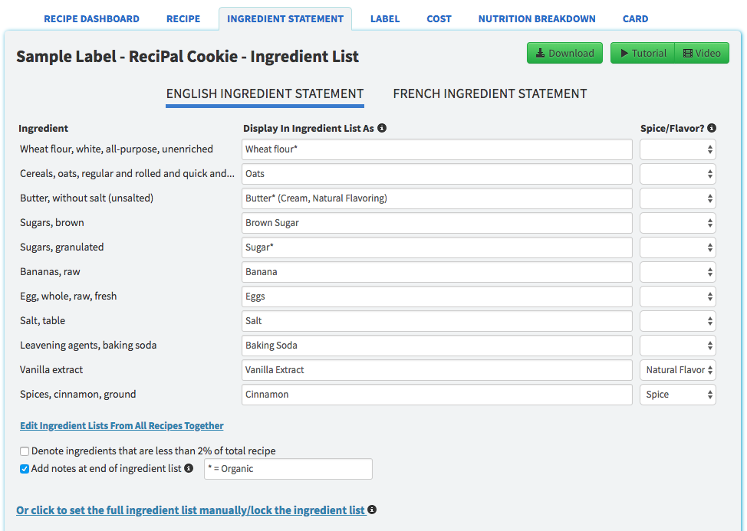Open Spice/Flavor dropdown for Vanilla extract
747x531 pixels.
coord(677,370)
